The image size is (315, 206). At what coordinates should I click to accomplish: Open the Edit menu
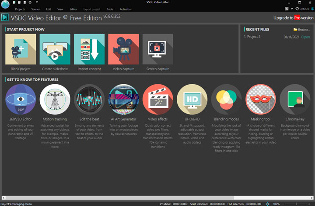click(x=49, y=9)
